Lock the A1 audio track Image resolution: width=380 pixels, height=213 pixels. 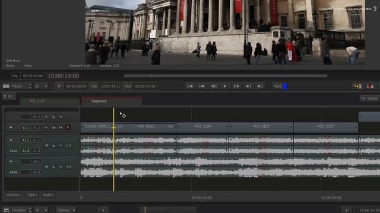pyautogui.click(x=53, y=145)
